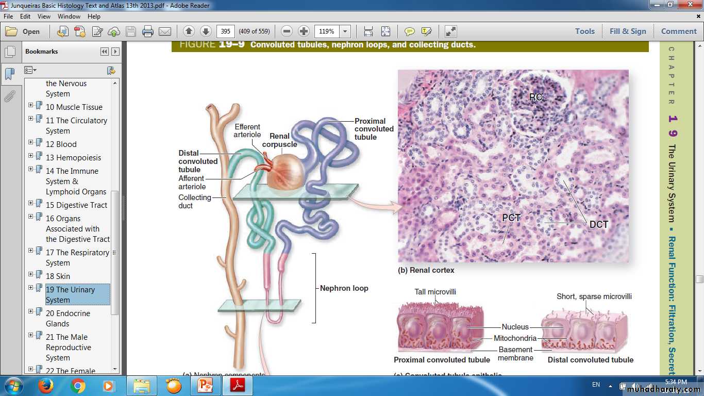The width and height of the screenshot is (704, 396).
Task: Open the bookmarks options dropdown menu
Action: 30,70
